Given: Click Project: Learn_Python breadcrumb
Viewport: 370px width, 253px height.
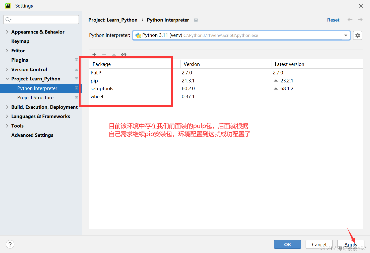Looking at the screenshot, I should coord(113,20).
